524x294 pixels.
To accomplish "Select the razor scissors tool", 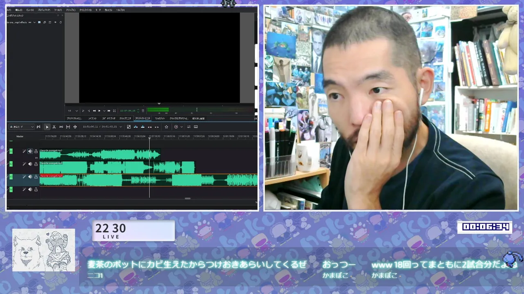I will (x=54, y=127).
